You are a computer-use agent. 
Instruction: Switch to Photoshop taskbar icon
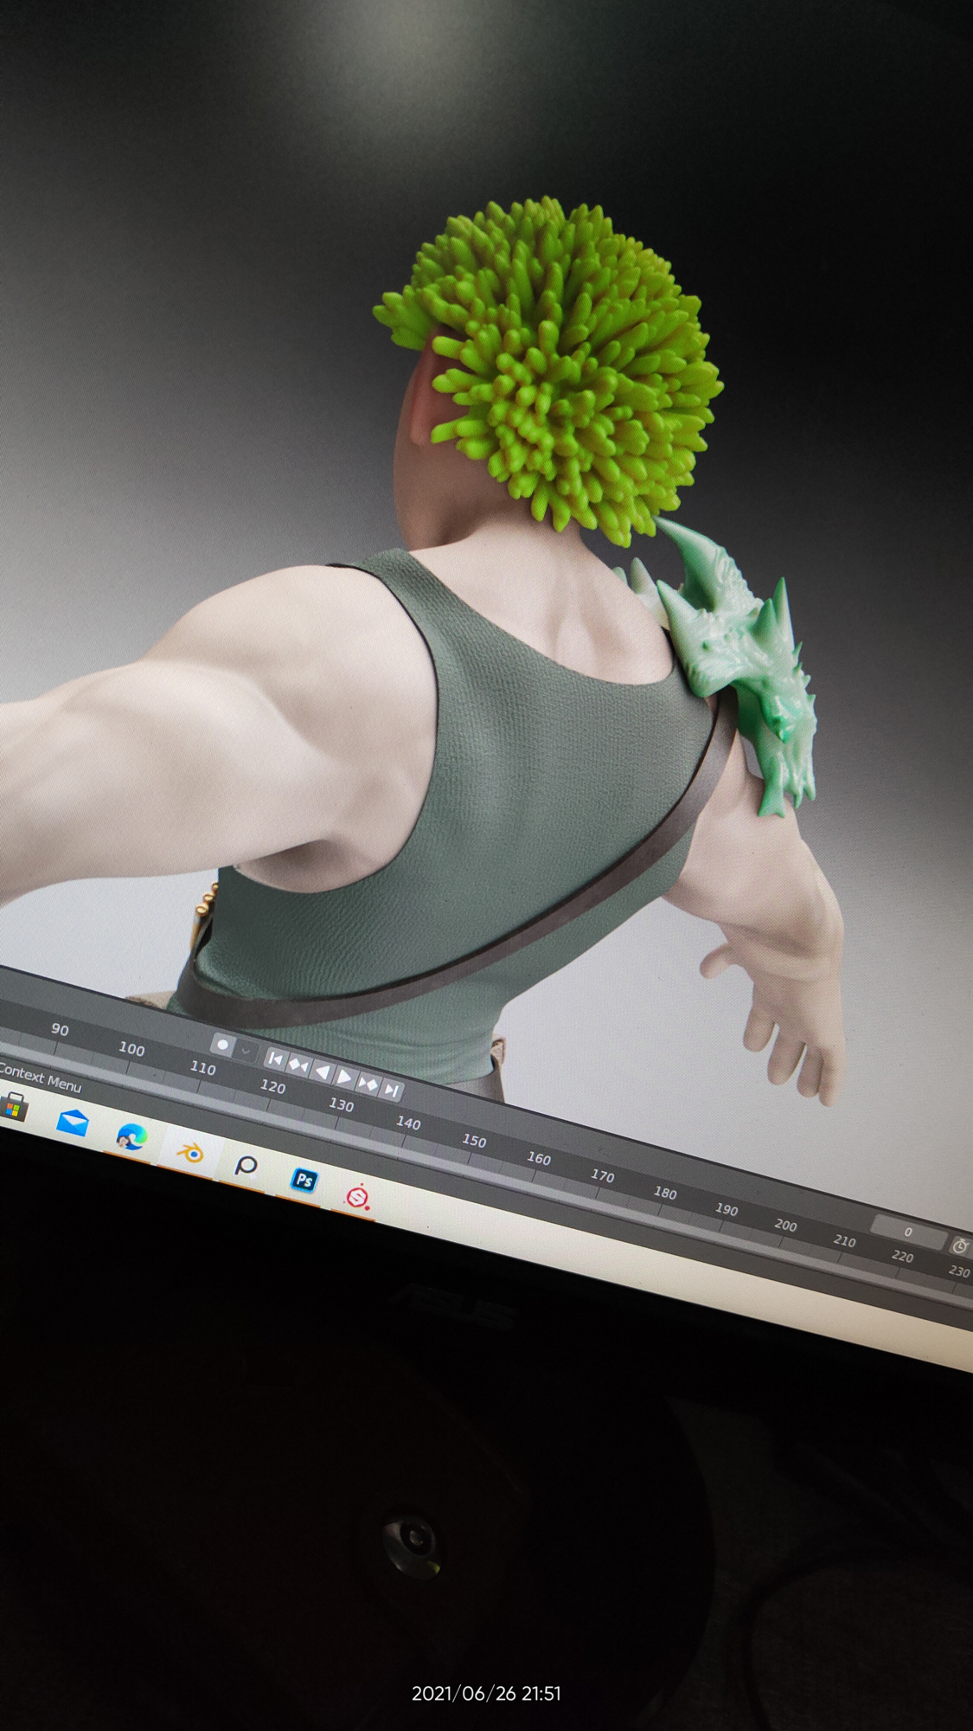(304, 1180)
